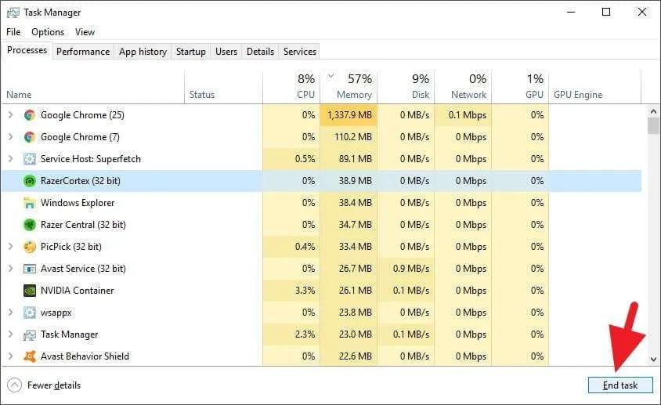
Task: Click the vertical scrollbar thumb
Action: pos(653,125)
